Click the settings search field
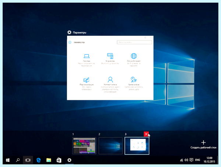 134,42
